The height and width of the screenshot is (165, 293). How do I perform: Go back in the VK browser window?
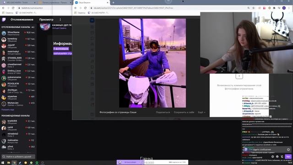coord(76,8)
